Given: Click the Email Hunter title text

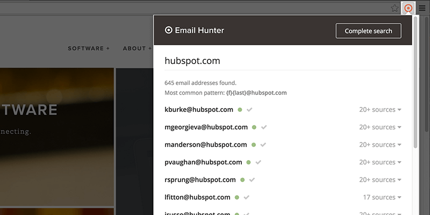Looking at the screenshot, I should [x=199, y=31].
